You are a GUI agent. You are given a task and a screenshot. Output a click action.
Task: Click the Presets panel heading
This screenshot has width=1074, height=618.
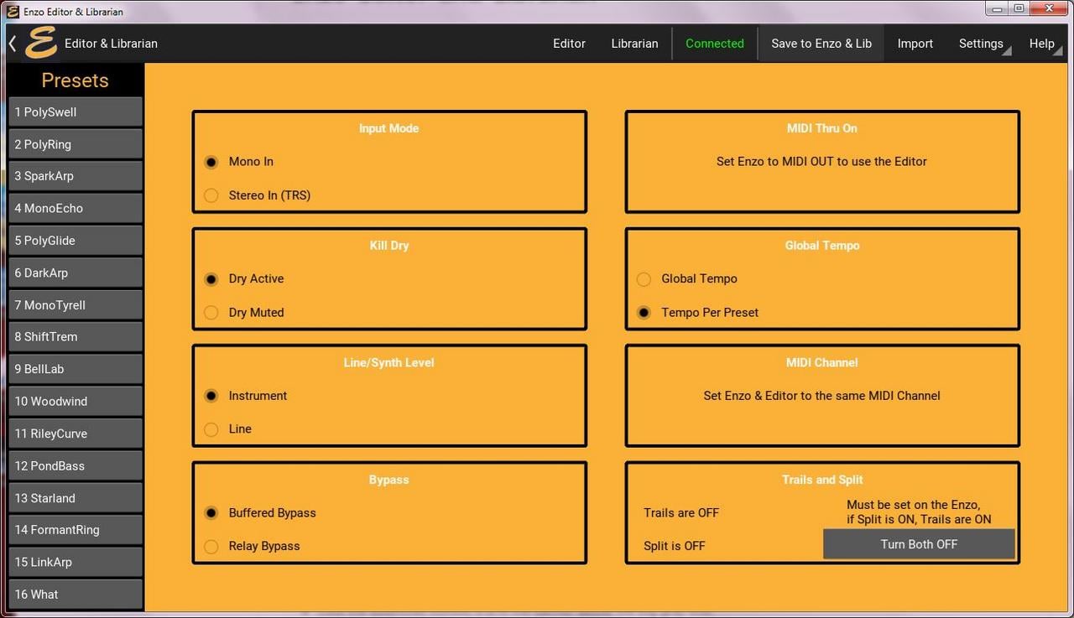(x=75, y=80)
